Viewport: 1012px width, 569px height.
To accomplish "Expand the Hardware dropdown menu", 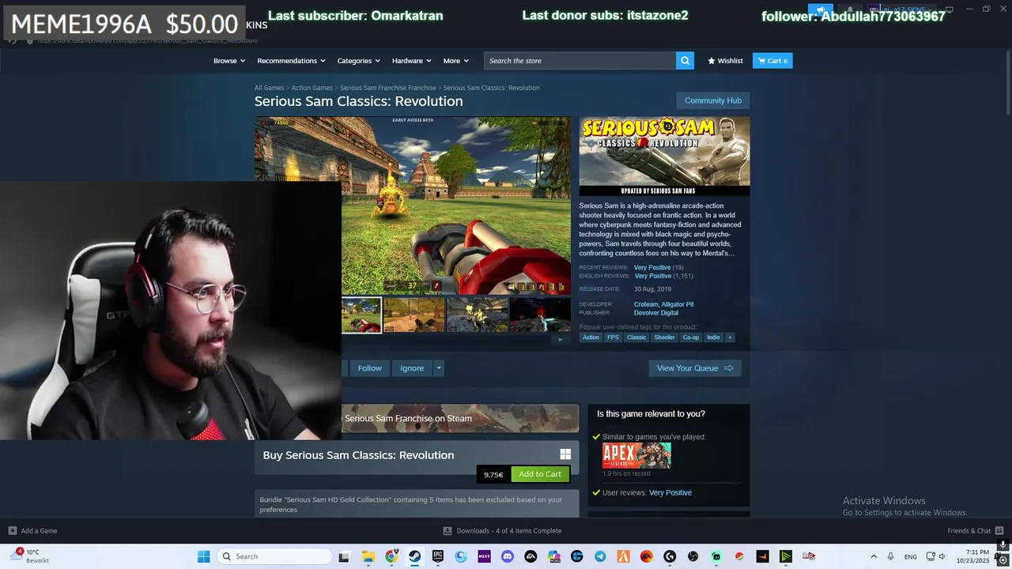I will click(413, 61).
